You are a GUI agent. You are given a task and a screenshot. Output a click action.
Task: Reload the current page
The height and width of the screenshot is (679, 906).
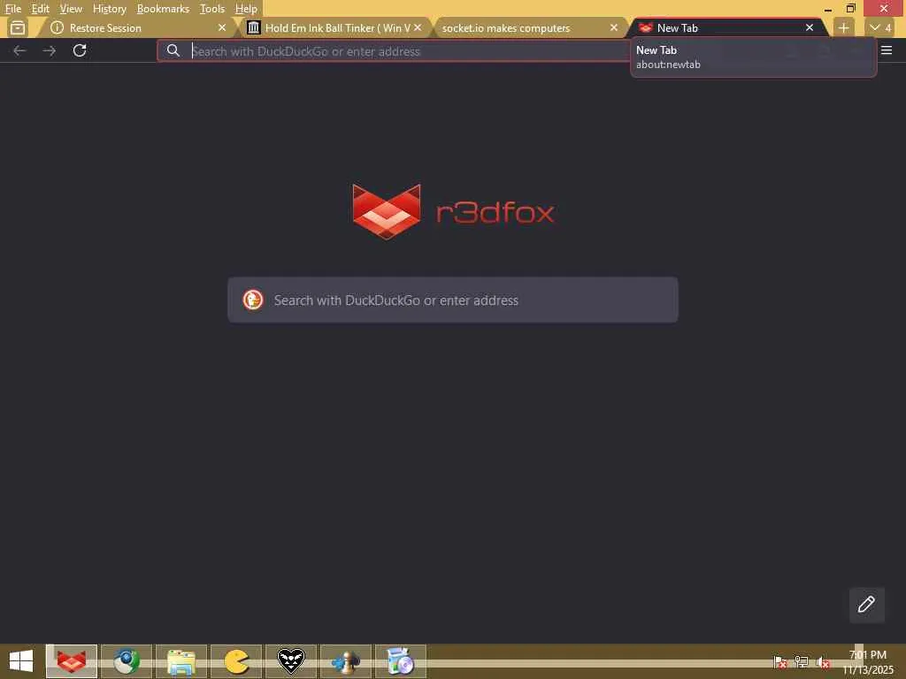coord(80,50)
